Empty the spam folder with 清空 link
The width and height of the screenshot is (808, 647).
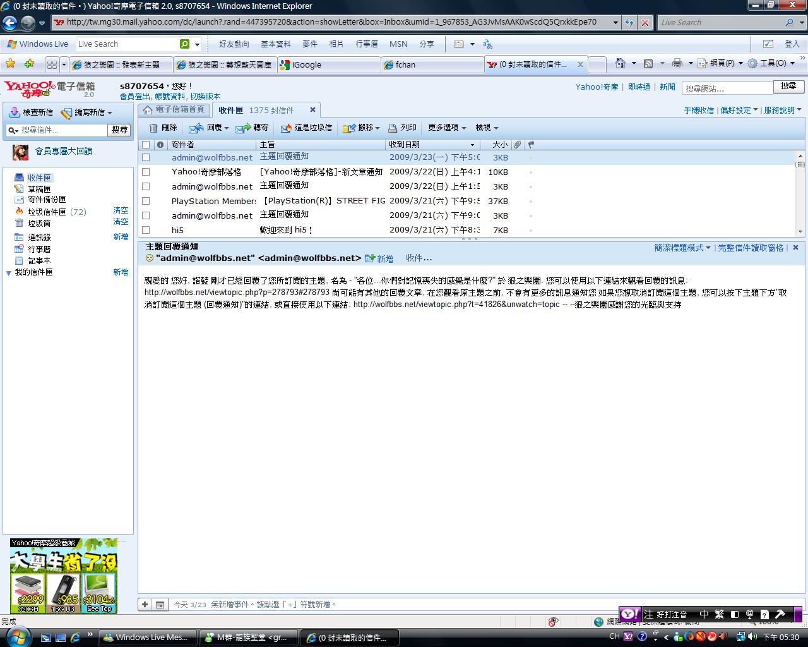pos(121,210)
